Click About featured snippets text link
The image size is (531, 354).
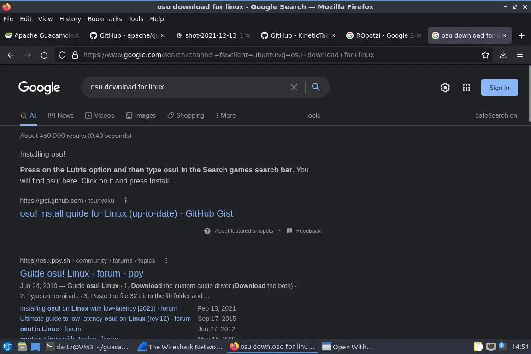[243, 230]
